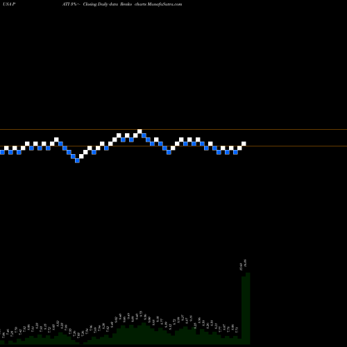The image size is (347, 347).
Task: Click the second-tallest volume bar beside the tallest
Action: [244, 310]
